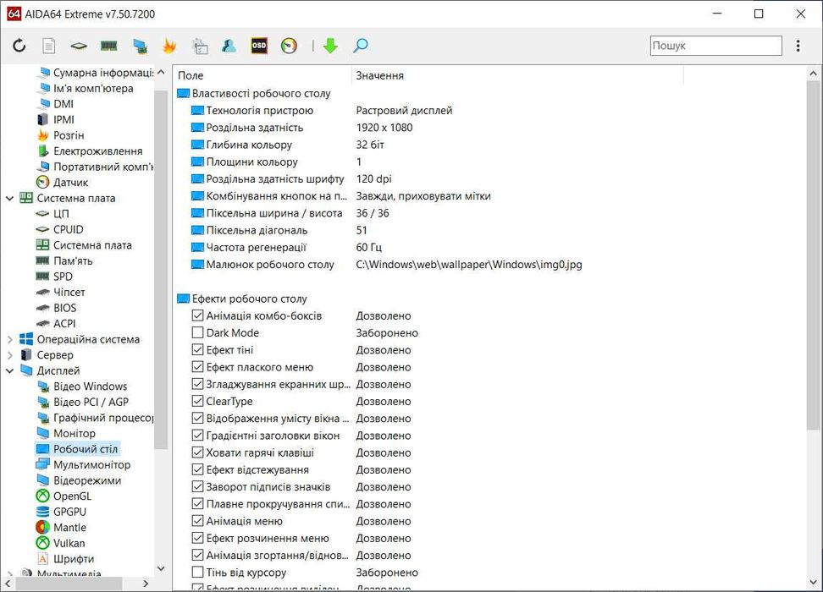The image size is (823, 592).
Task: Select the DMI tree item
Action: 63,104
